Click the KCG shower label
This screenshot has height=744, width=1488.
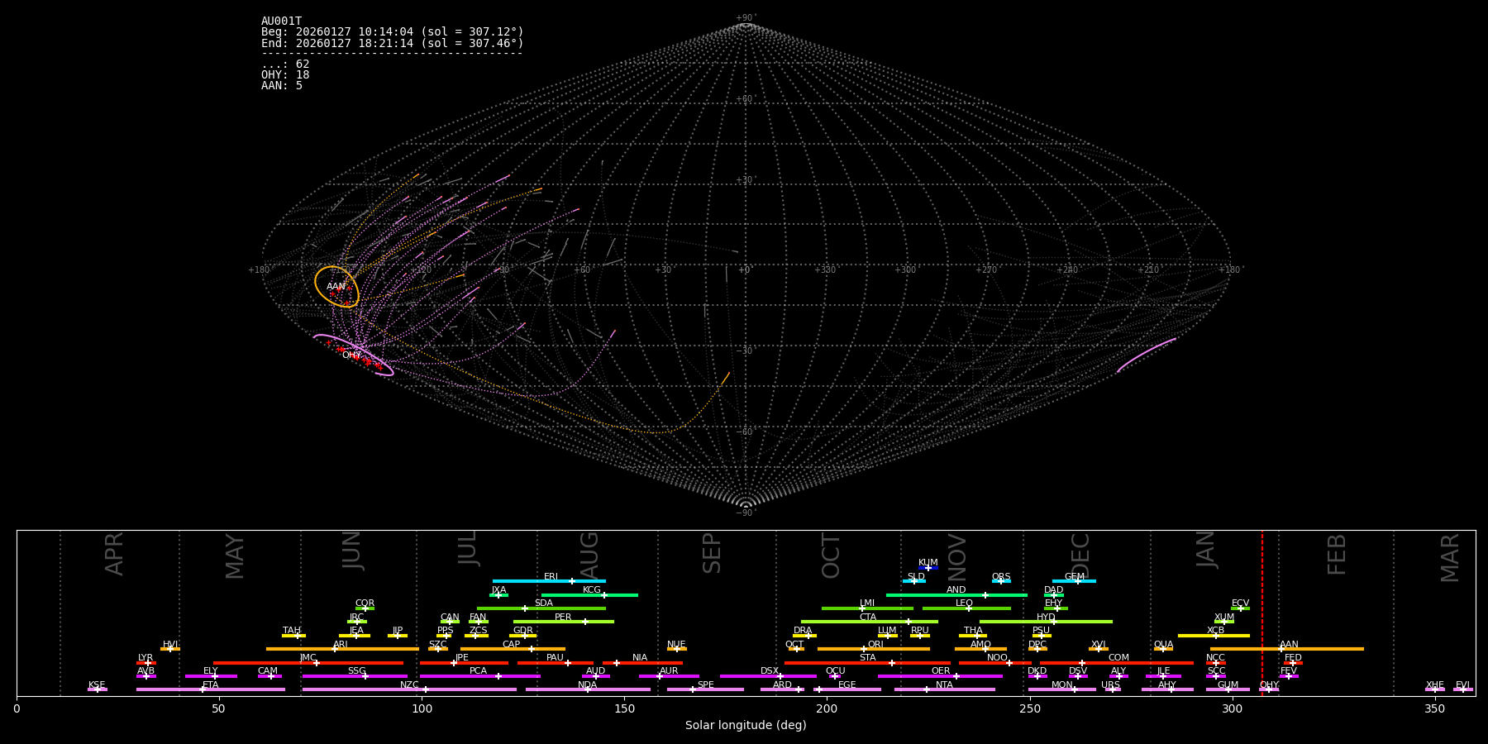click(x=592, y=590)
